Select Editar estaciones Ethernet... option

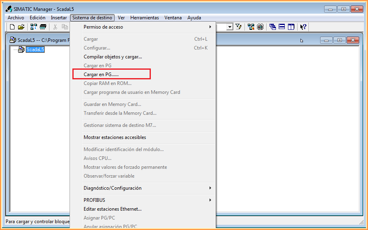coord(113,209)
